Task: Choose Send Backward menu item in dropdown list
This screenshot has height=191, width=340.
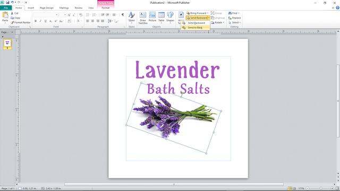Action: click(x=195, y=23)
